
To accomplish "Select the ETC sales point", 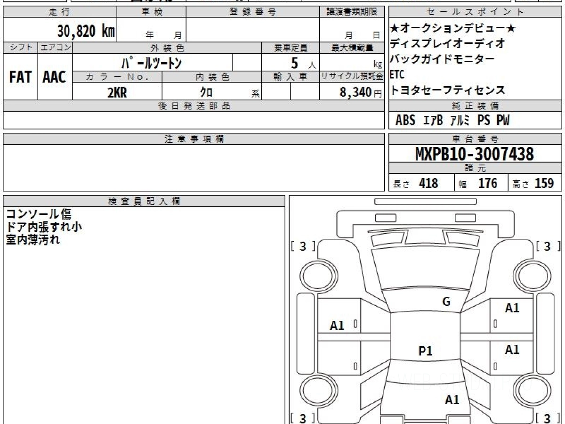I will (x=397, y=74).
